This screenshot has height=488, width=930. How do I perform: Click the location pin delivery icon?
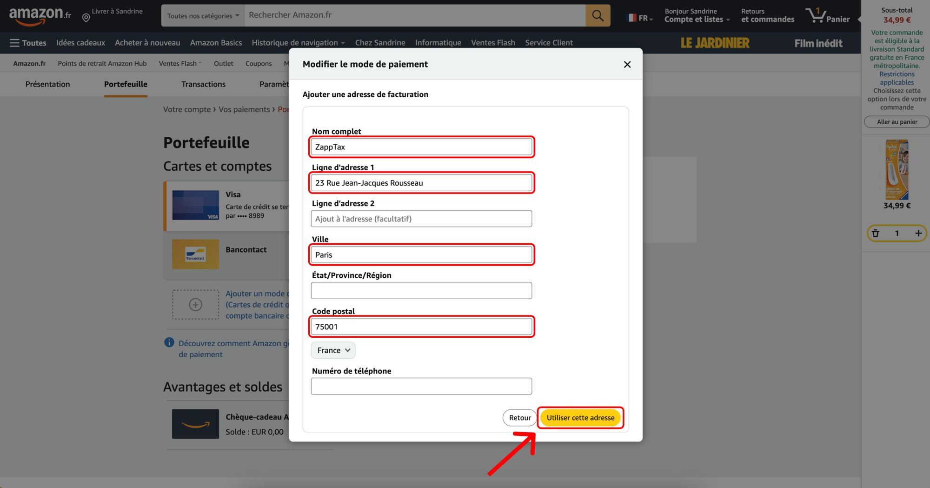tap(86, 18)
